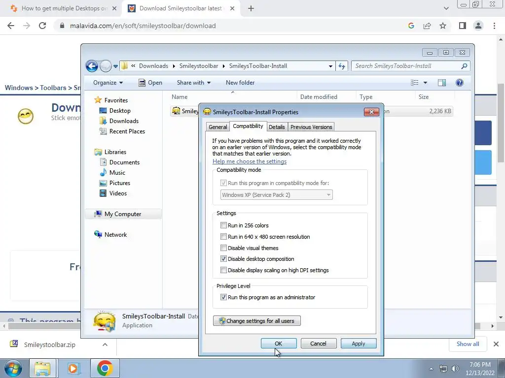Click New folder in Explorer toolbar
The height and width of the screenshot is (378, 505).
pyautogui.click(x=240, y=83)
